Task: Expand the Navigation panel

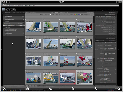Action: pyautogui.click(x=4, y=12)
